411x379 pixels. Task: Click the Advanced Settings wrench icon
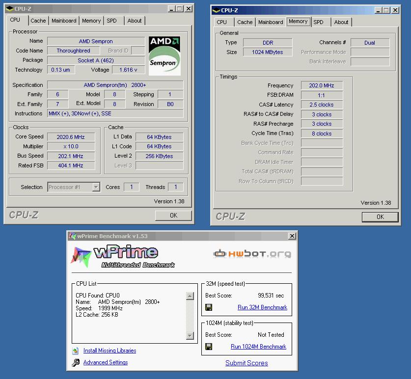click(x=76, y=362)
